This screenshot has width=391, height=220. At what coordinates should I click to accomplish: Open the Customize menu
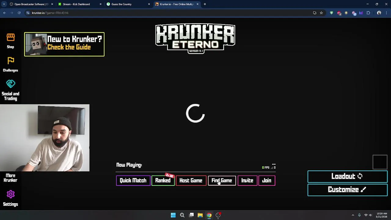pos(347,190)
